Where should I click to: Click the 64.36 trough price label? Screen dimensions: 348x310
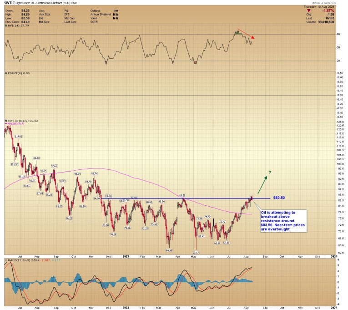pos(169,250)
